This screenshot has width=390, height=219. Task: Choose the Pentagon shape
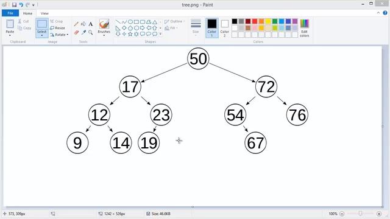(x=130, y=28)
